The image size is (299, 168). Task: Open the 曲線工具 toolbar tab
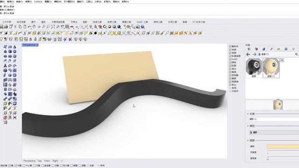pyautogui.click(x=97, y=22)
